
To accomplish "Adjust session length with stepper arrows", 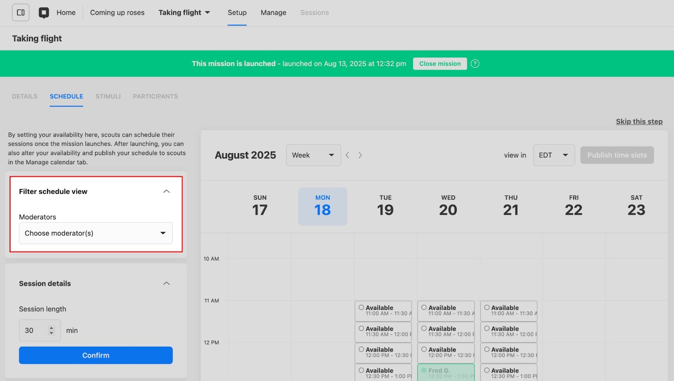I will pyautogui.click(x=51, y=330).
